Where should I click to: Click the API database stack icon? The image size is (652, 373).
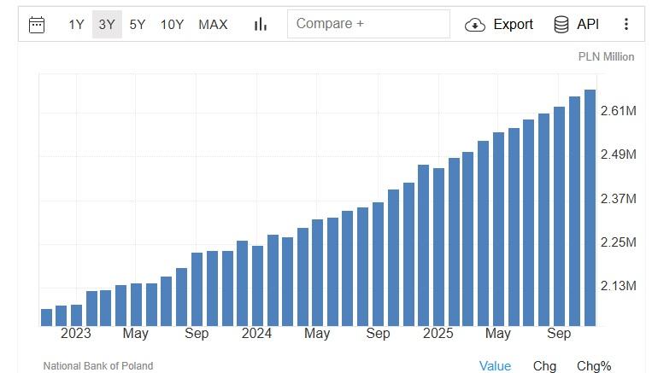point(561,24)
